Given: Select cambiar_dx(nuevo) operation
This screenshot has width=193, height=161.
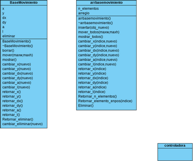Looking at the screenshot, I should pos(17,73).
